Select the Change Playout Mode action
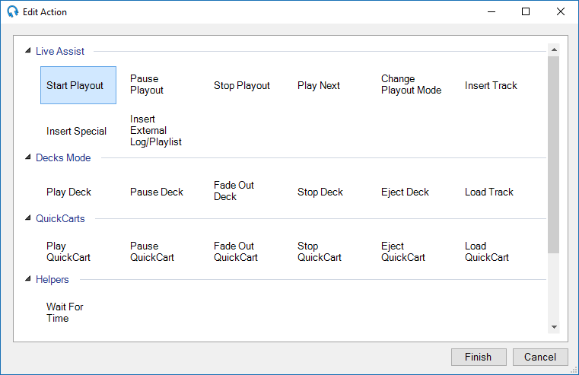 tap(411, 84)
